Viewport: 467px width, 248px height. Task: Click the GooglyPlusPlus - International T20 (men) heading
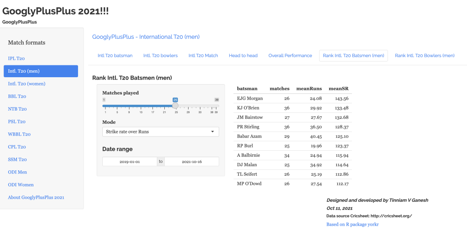[146, 37]
